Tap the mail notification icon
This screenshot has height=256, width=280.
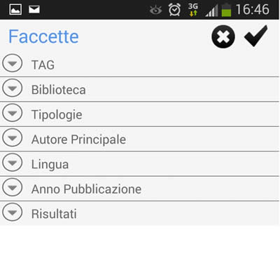34,9
